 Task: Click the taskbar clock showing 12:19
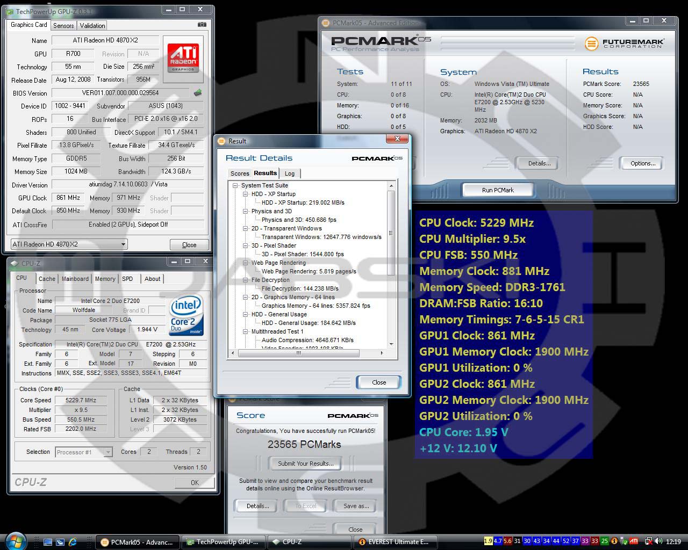[673, 542]
